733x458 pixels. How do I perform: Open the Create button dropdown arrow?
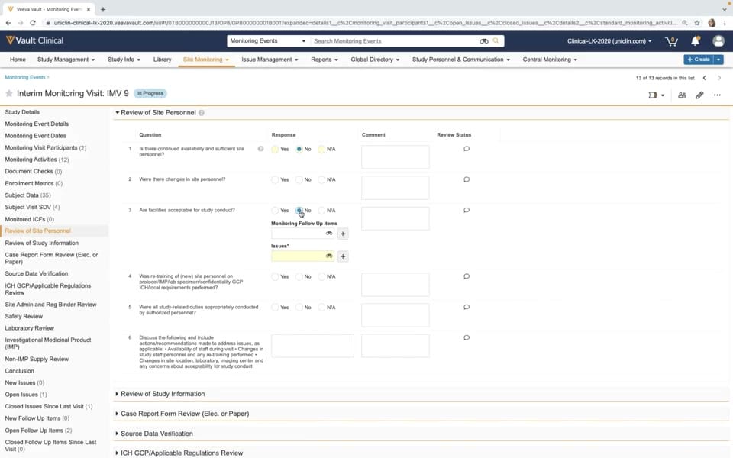[718, 60]
